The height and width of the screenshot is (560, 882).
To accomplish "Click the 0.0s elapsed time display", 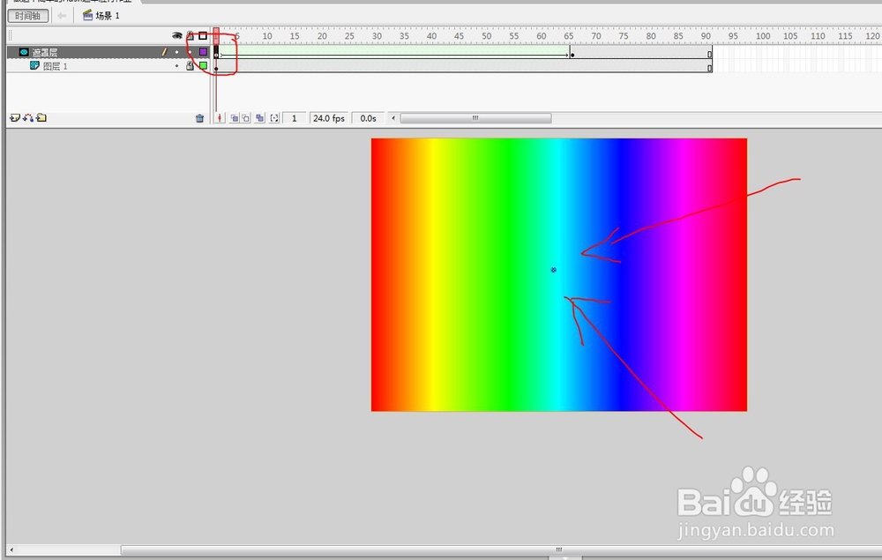I will pyautogui.click(x=369, y=118).
